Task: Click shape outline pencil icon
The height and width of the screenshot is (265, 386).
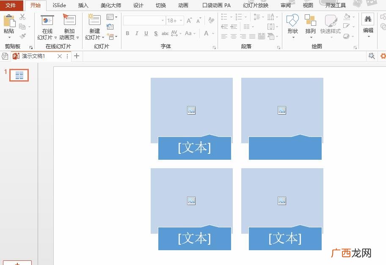Action: click(346, 26)
